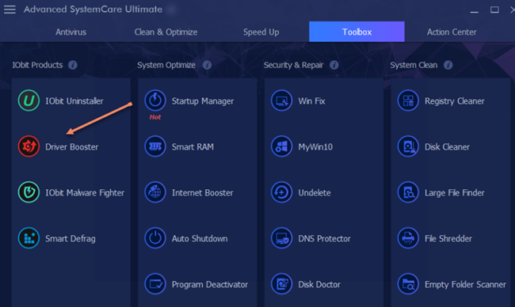Click the Registry Cleaner icon

click(x=408, y=100)
